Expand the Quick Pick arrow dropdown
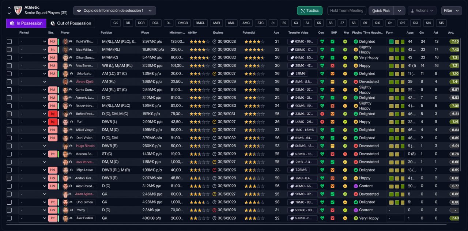 tap(399, 11)
